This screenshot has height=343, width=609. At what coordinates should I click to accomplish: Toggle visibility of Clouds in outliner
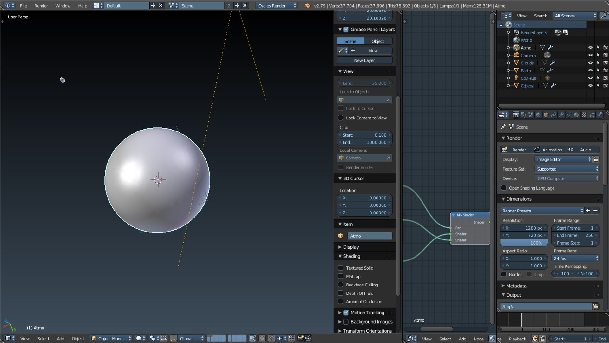click(x=590, y=63)
